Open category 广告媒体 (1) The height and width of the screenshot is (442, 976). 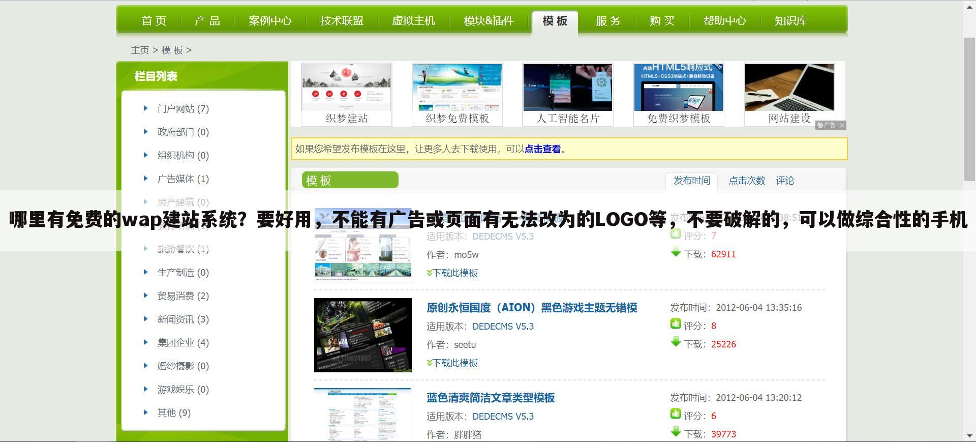(x=183, y=179)
